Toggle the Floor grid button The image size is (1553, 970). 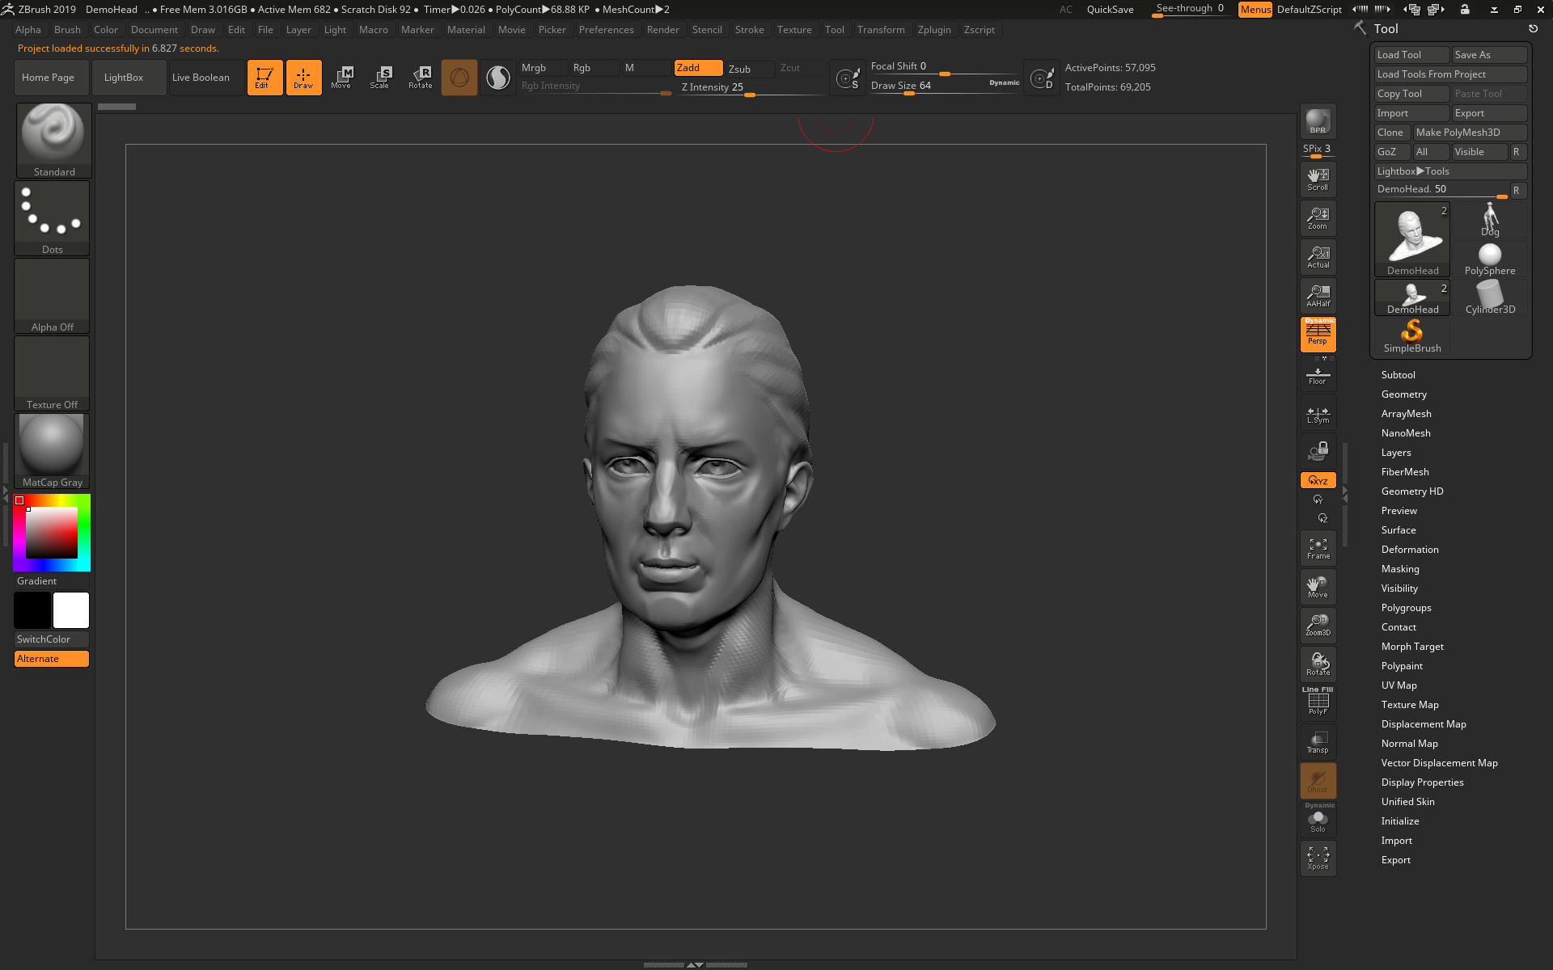[x=1318, y=376]
